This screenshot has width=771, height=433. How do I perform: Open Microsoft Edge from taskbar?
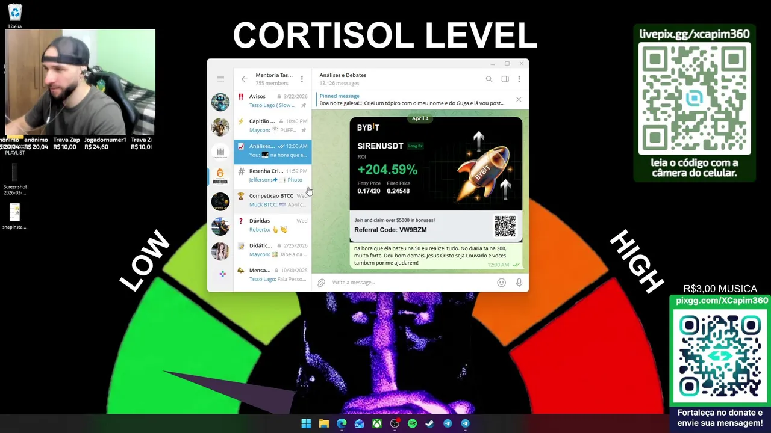click(x=342, y=423)
